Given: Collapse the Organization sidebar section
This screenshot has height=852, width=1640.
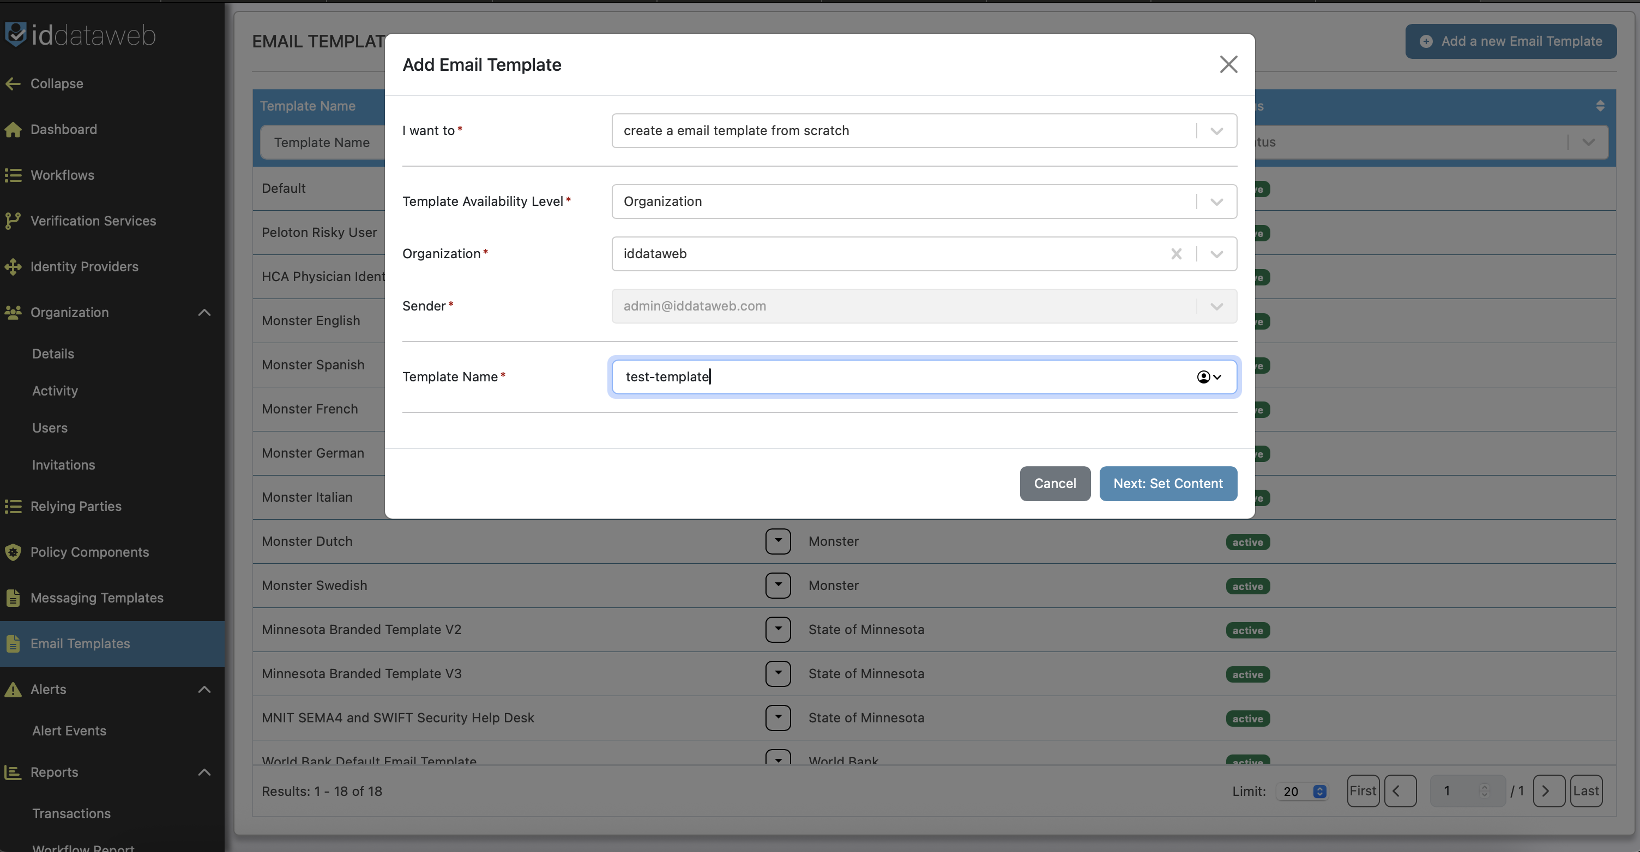Looking at the screenshot, I should pos(204,313).
